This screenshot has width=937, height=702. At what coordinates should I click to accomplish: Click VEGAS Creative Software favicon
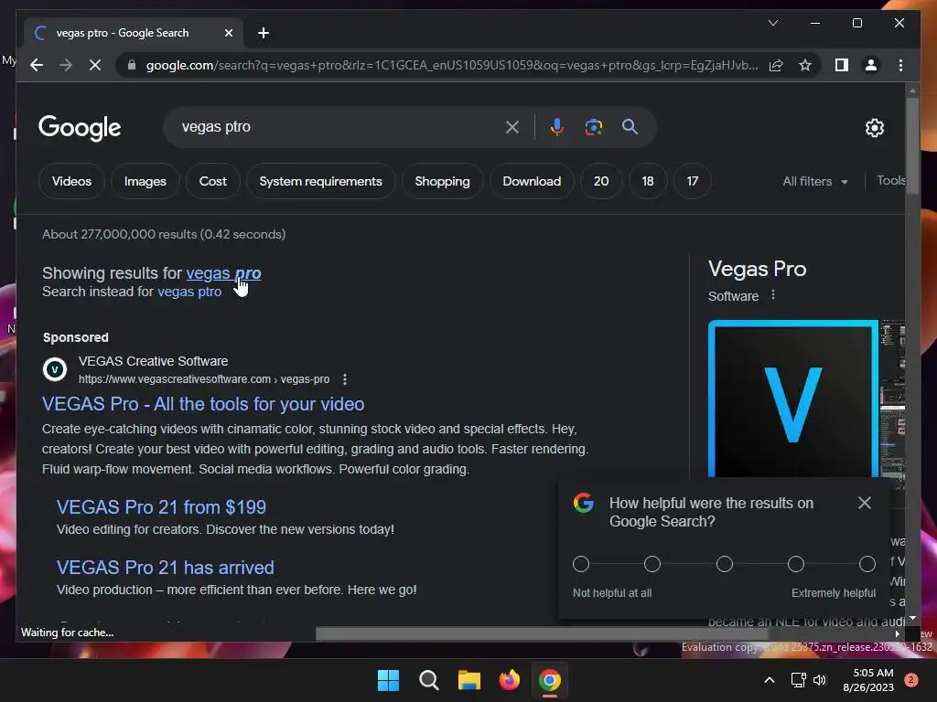55,369
